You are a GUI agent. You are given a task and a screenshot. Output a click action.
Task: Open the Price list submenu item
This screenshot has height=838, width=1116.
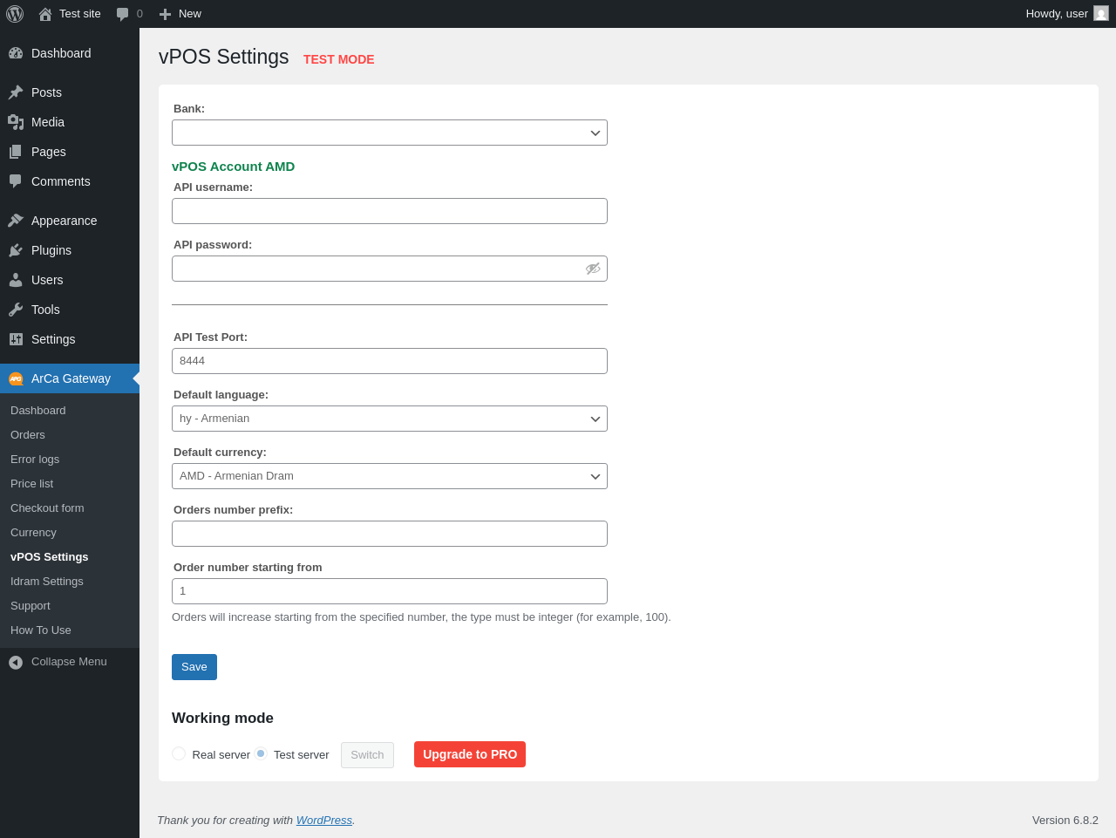32,484
